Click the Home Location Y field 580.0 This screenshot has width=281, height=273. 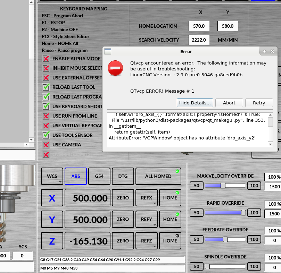[x=228, y=26]
